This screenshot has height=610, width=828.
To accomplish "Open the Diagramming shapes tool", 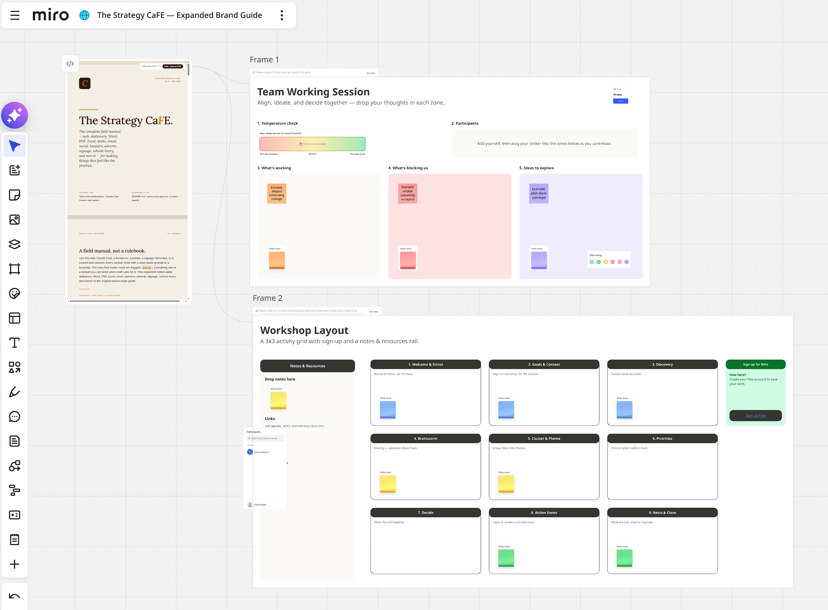I will point(15,466).
